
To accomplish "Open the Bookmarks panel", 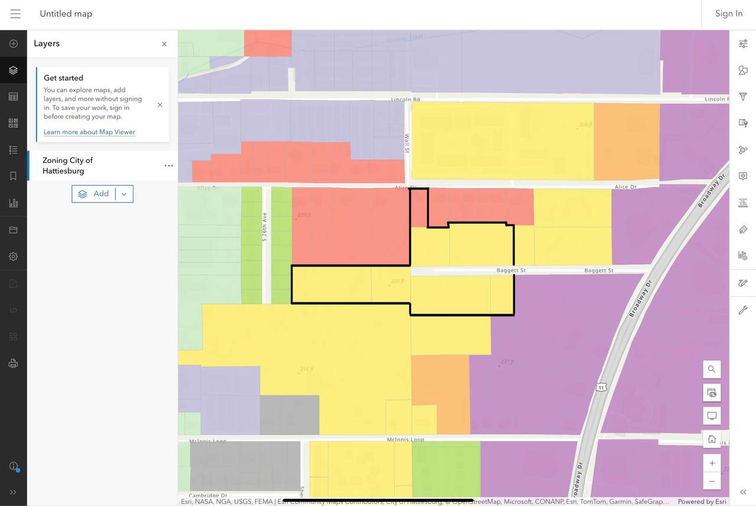I will point(13,177).
